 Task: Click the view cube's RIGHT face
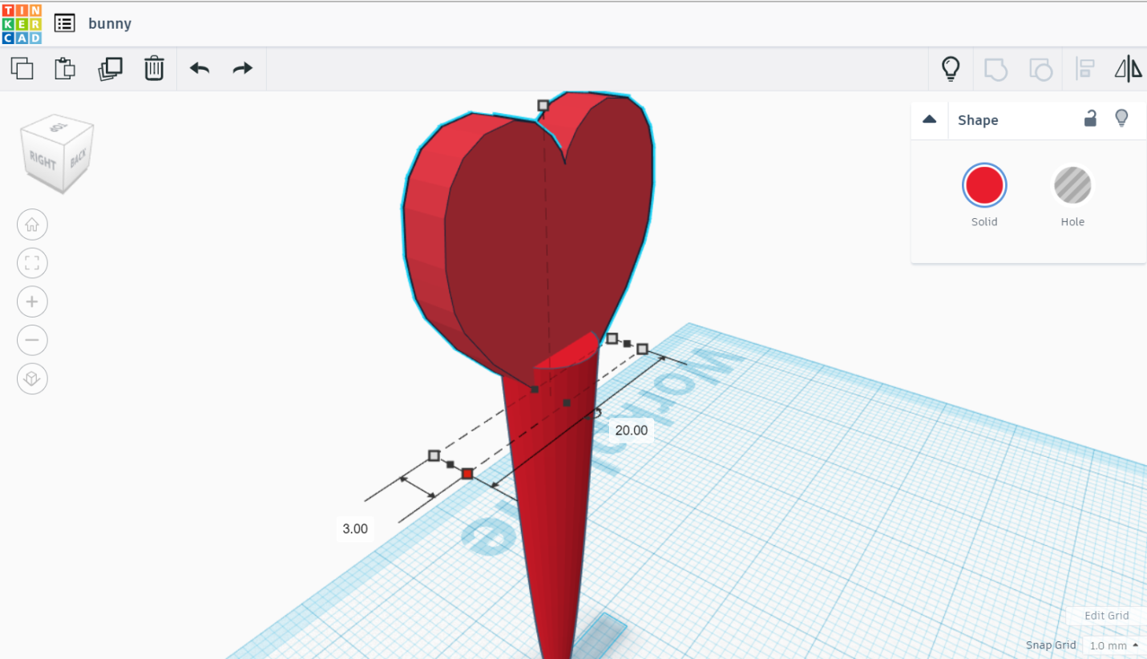42,161
